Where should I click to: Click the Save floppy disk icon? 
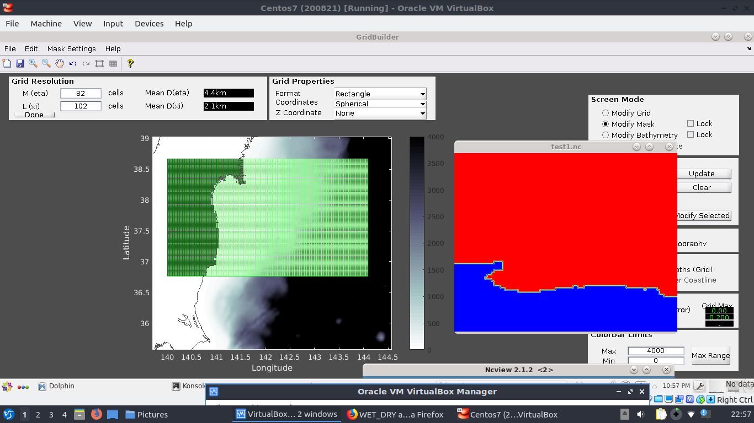pyautogui.click(x=20, y=63)
